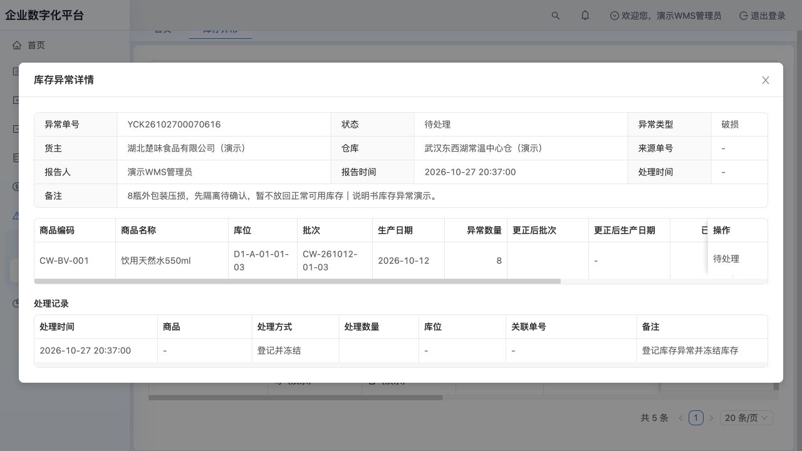Screen dimensions: 802x451
Task: Click the 异常类型 value 破损
Action: pos(730,125)
